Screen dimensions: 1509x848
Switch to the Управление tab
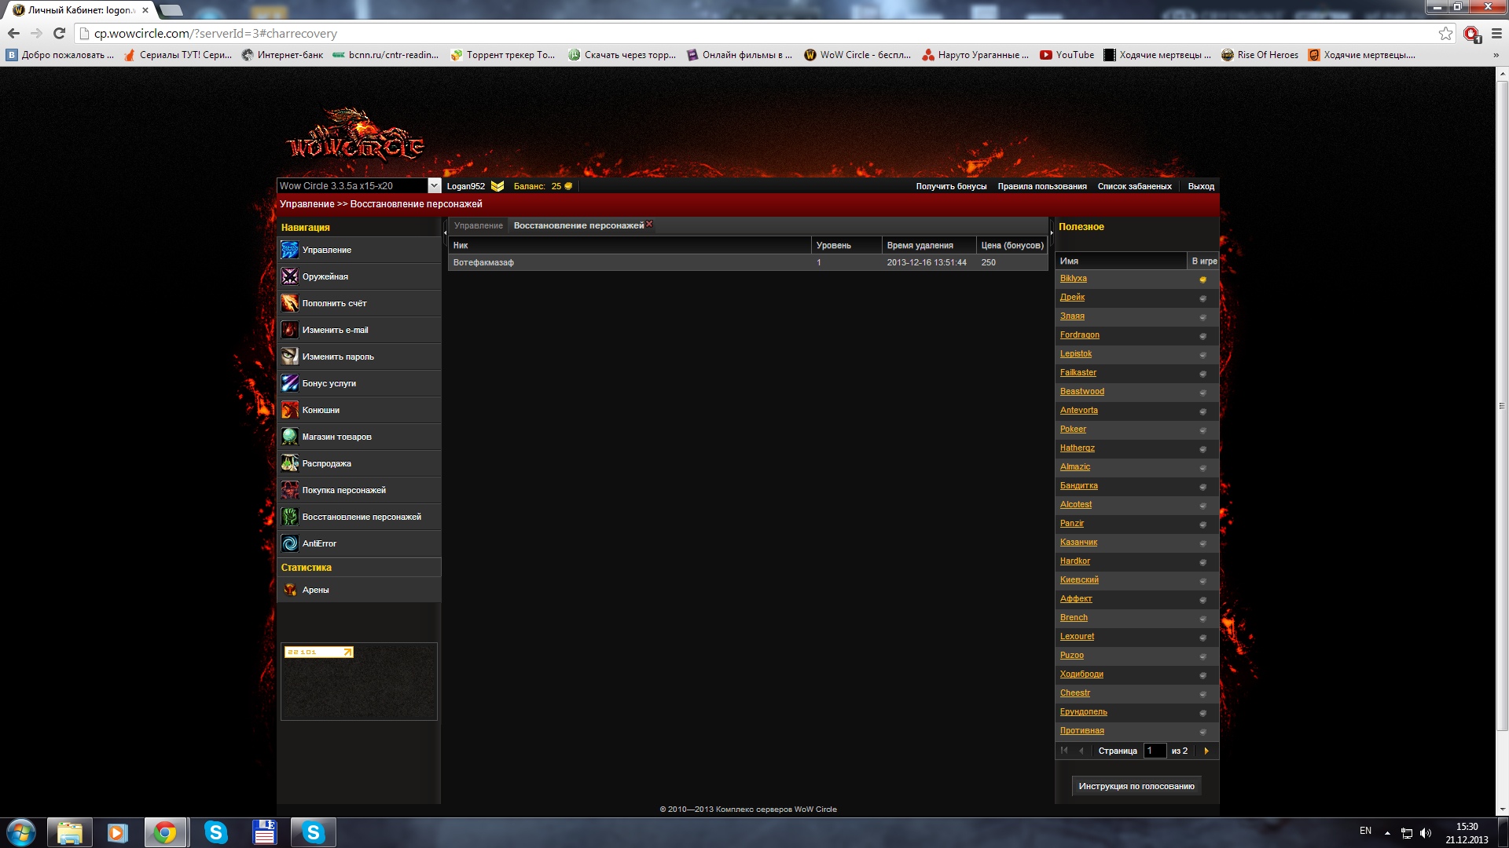[x=478, y=225]
